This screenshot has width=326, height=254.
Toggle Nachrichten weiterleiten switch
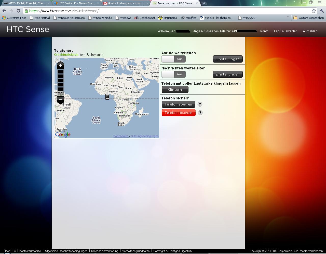point(173,74)
